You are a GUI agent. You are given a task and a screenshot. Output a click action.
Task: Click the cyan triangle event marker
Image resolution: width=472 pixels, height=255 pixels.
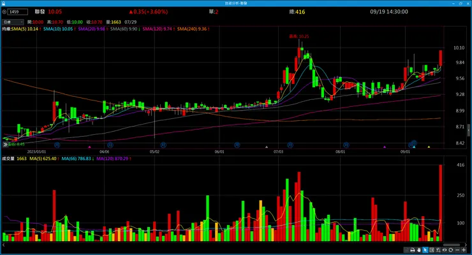414,147
